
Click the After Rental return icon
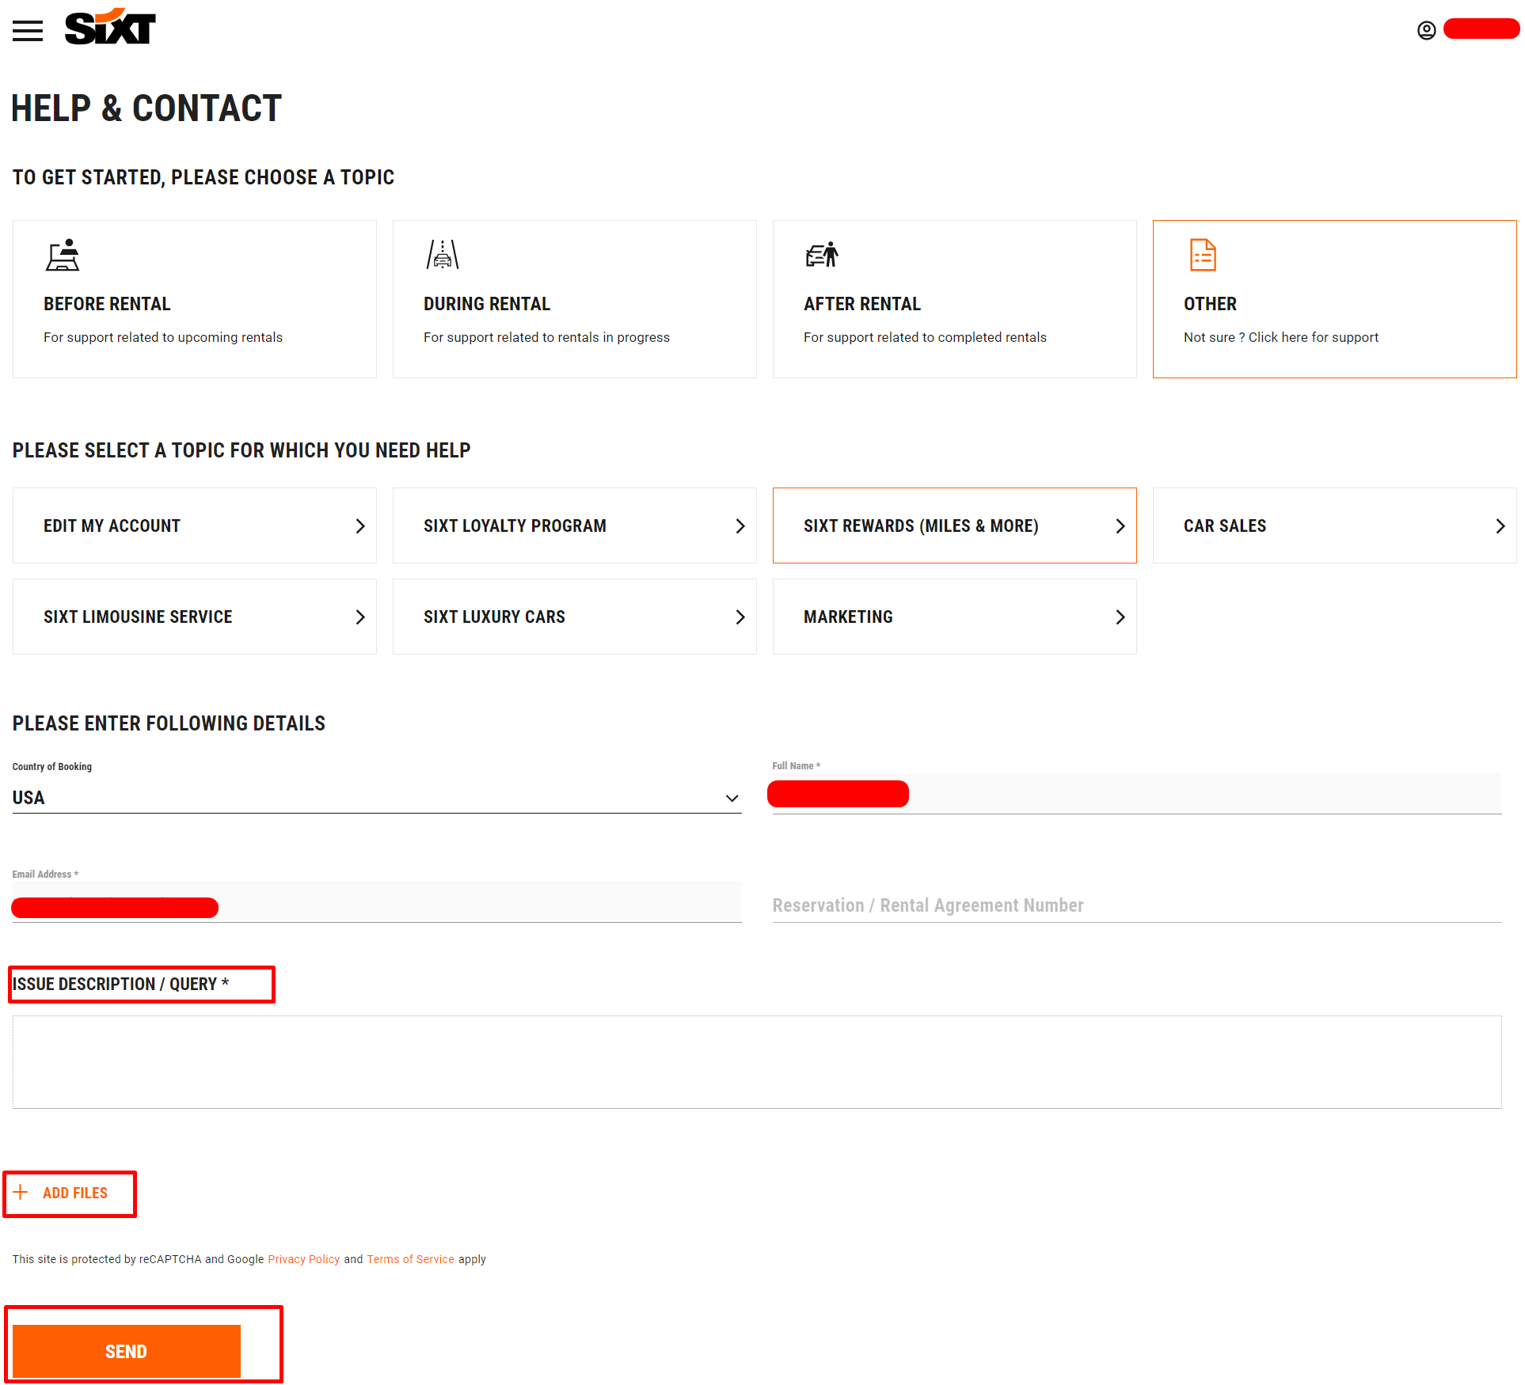point(821,255)
